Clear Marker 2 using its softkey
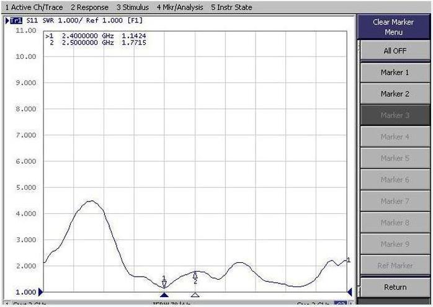Screen dimensions: 433x307 click(395, 94)
